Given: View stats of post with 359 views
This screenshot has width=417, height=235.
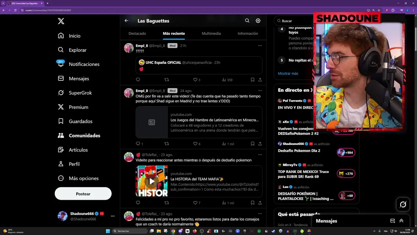Looking at the screenshot, I should click(x=227, y=80).
